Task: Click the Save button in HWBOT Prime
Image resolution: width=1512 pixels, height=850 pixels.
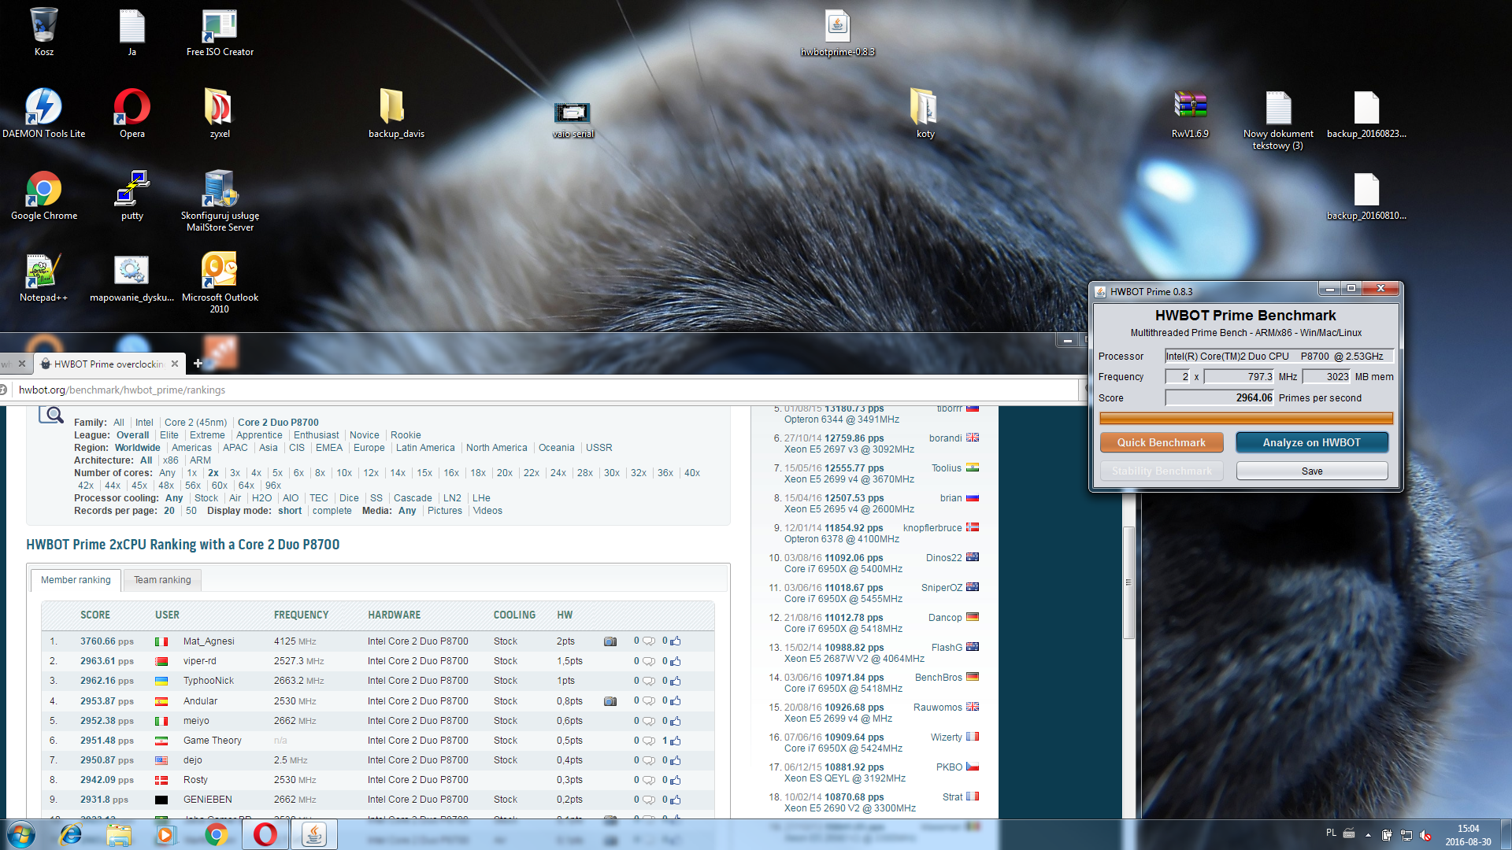Action: click(x=1312, y=471)
